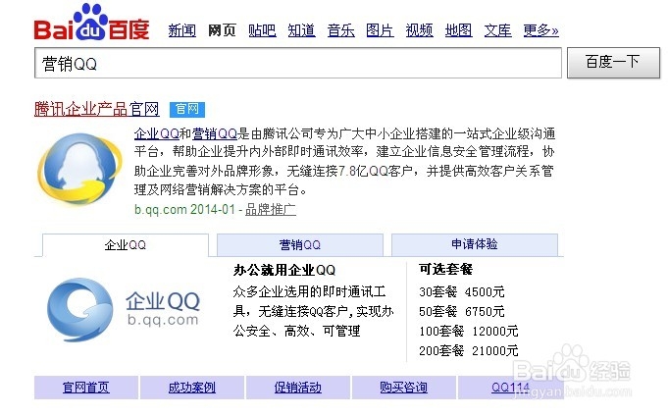Open the 促销活动 link button
The image size is (668, 416).
298,388
